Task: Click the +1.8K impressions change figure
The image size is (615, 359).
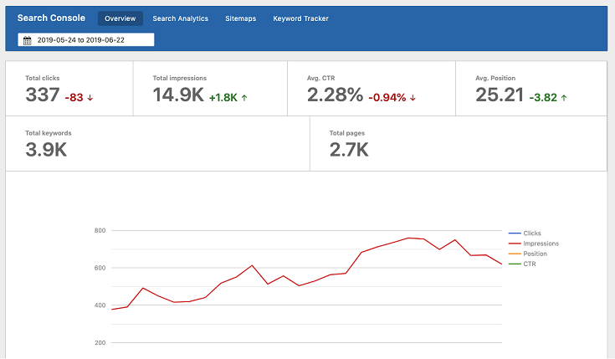Action: click(223, 97)
